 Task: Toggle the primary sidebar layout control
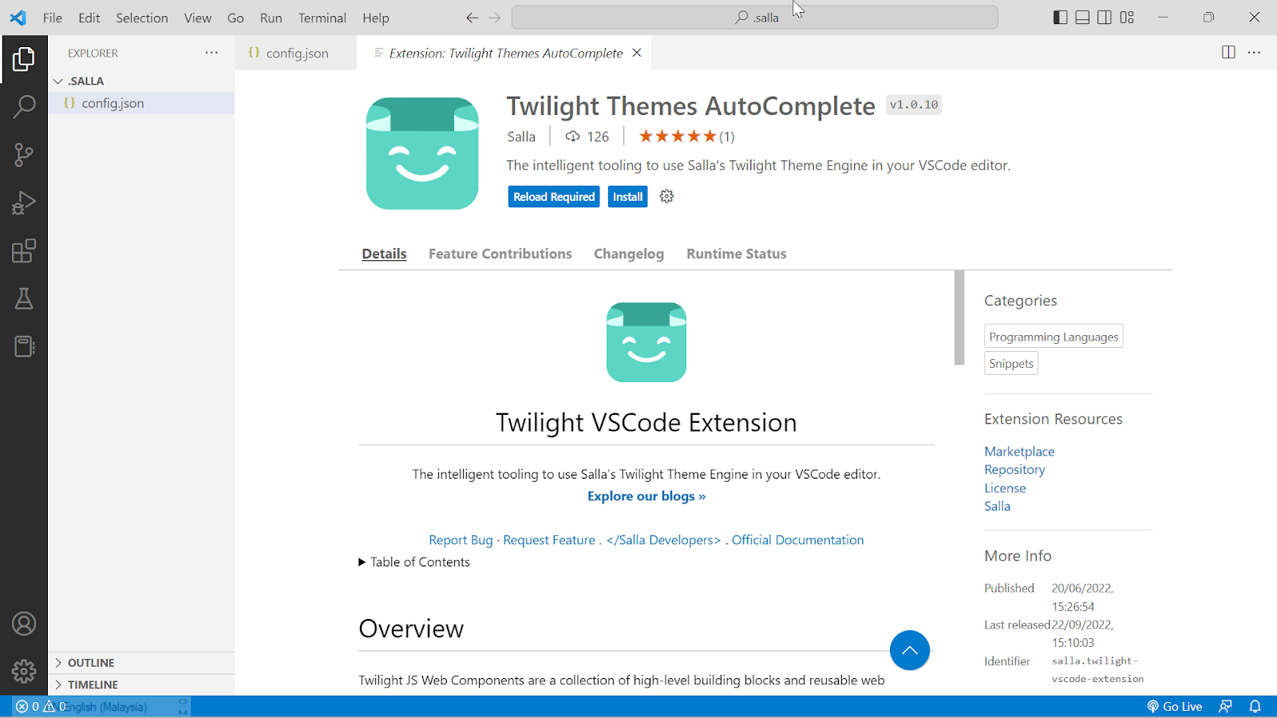pyautogui.click(x=1060, y=17)
